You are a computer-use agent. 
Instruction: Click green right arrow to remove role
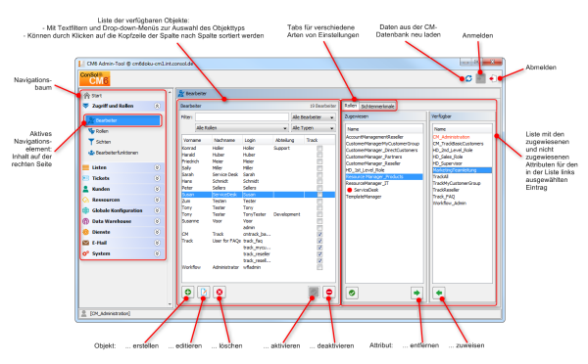click(416, 293)
